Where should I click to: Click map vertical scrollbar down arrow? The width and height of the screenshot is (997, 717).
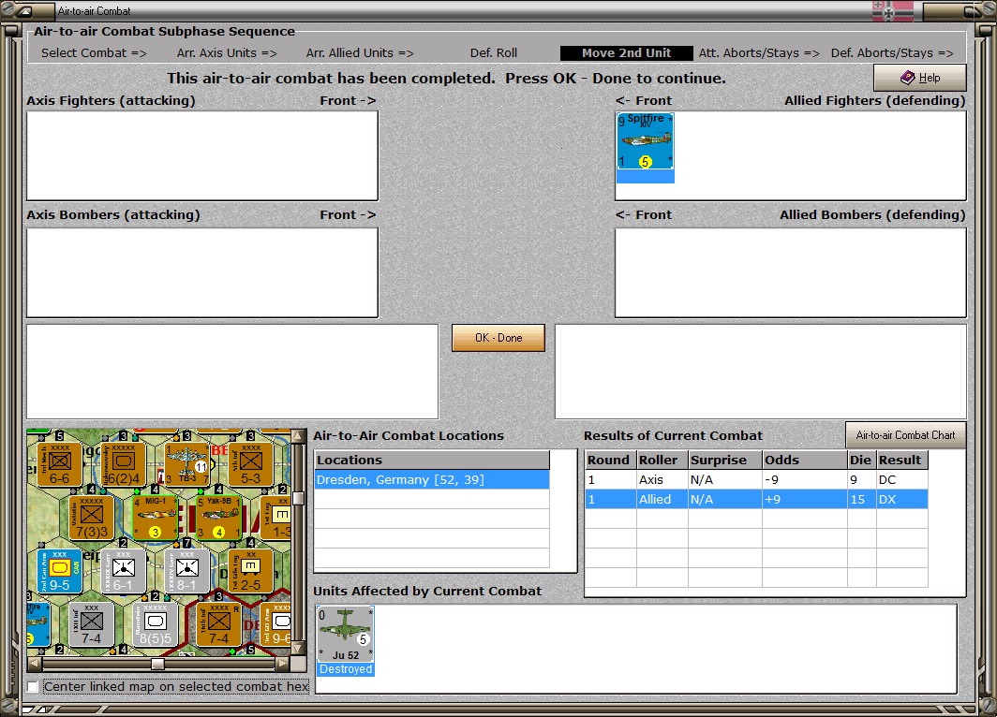tap(297, 649)
